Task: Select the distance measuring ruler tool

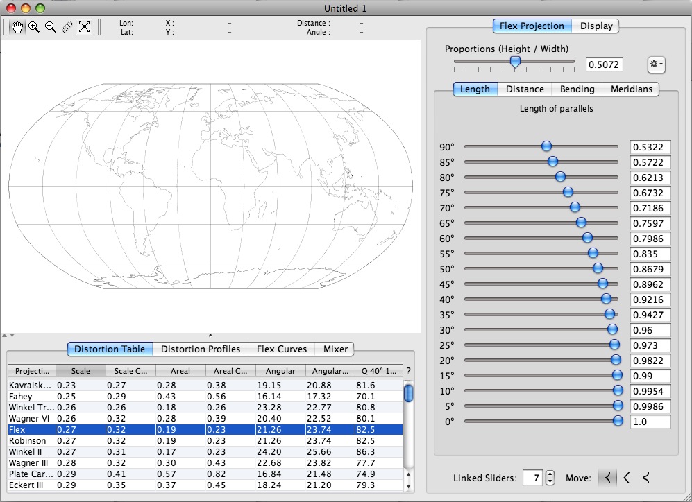Action: pyautogui.click(x=67, y=27)
